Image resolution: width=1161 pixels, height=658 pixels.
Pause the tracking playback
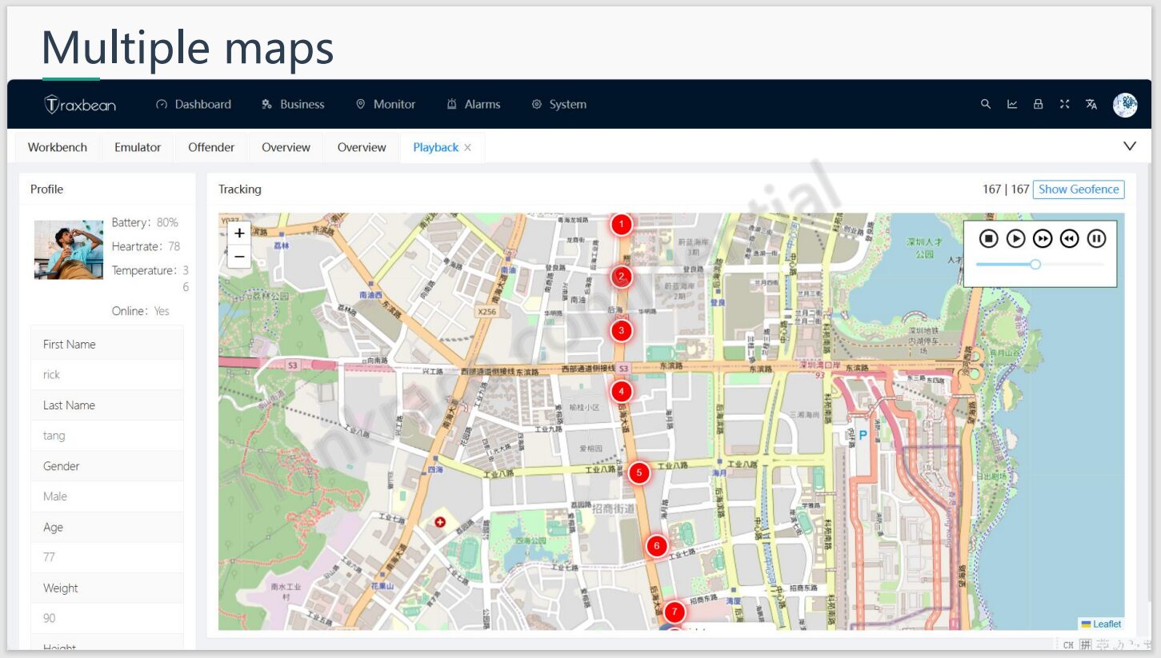[x=1096, y=238]
